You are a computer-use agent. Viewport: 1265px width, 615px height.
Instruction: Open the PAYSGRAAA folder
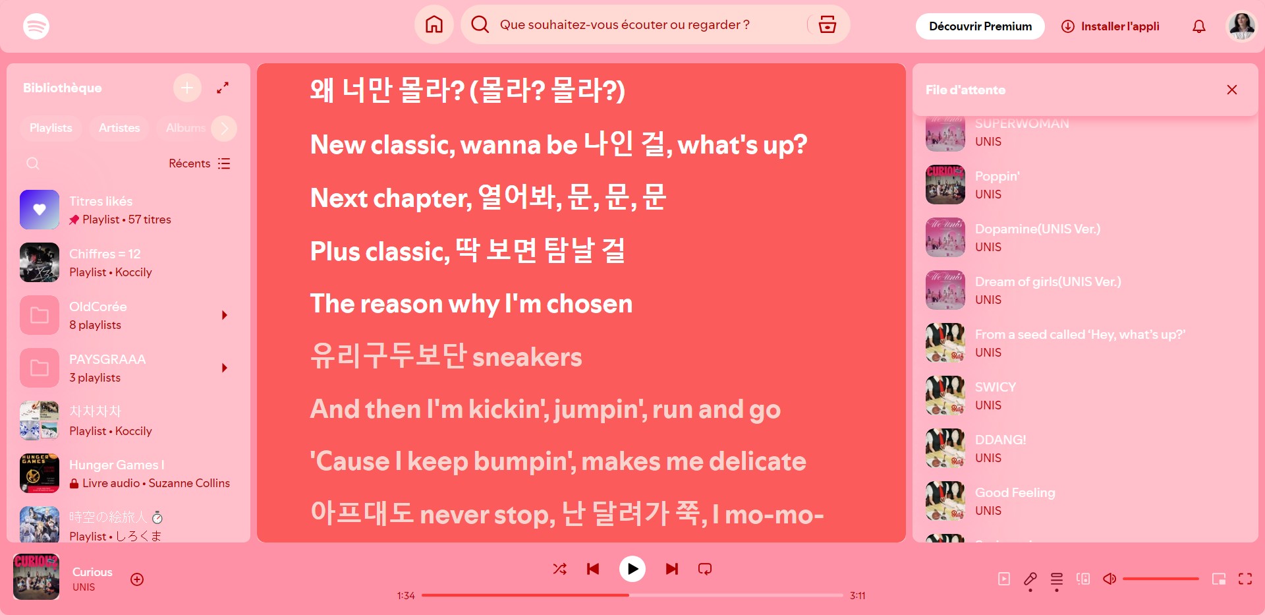(x=128, y=368)
